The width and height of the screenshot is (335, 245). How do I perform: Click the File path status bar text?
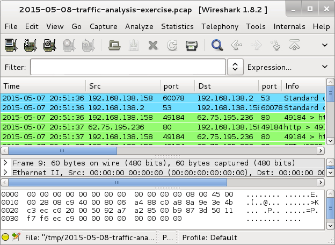(x=90, y=237)
